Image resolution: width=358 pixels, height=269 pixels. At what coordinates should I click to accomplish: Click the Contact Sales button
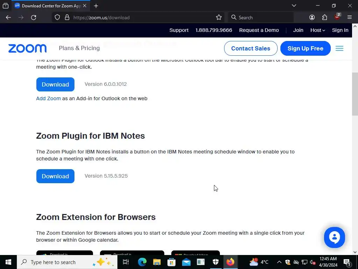tap(251, 48)
